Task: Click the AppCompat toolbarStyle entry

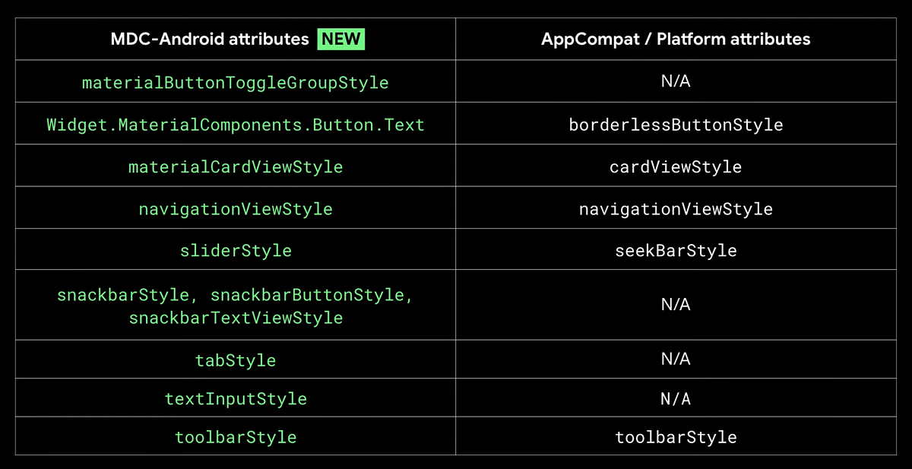Action: click(676, 436)
